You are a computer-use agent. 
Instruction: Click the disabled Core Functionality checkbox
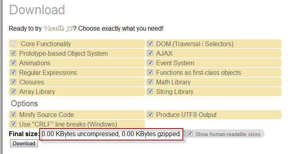pyautogui.click(x=13, y=43)
